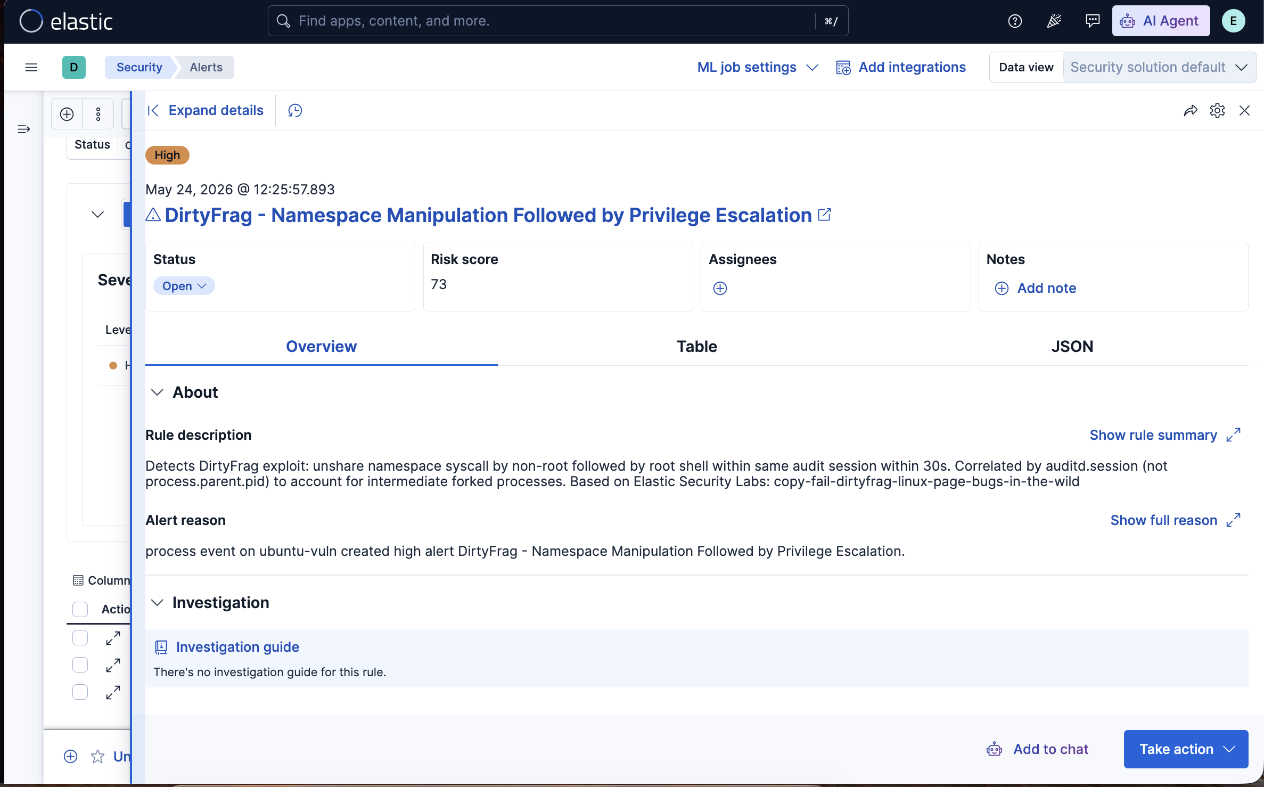The width and height of the screenshot is (1264, 787).
Task: Change the Open status dropdown
Action: pyautogui.click(x=184, y=286)
